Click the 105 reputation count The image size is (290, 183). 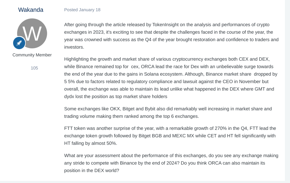[x=35, y=68]
